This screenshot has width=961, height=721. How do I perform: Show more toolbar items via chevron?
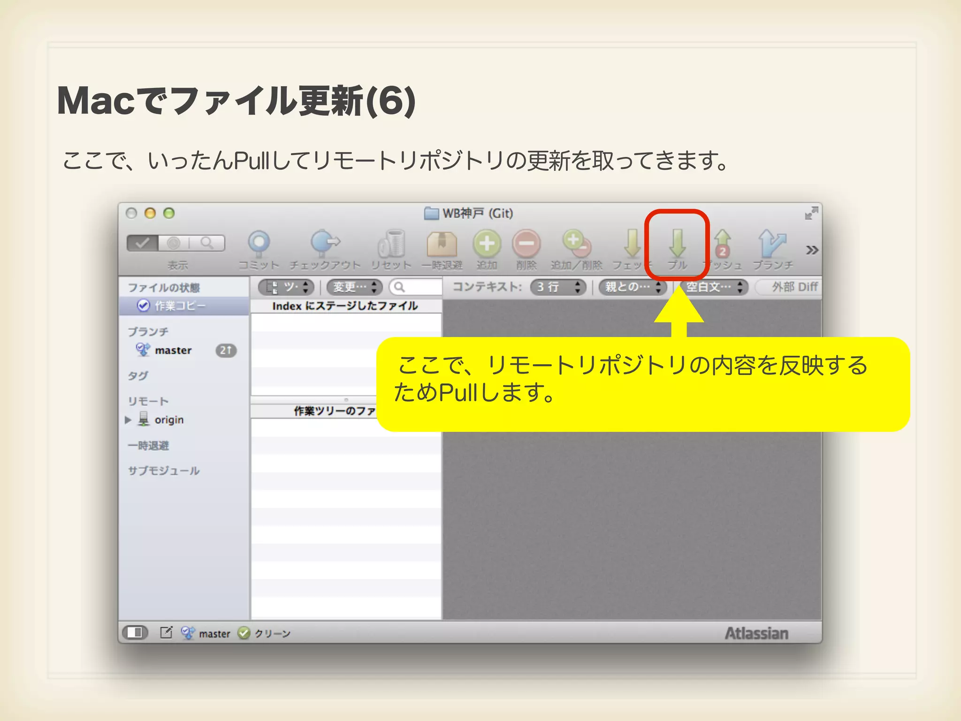tap(812, 250)
